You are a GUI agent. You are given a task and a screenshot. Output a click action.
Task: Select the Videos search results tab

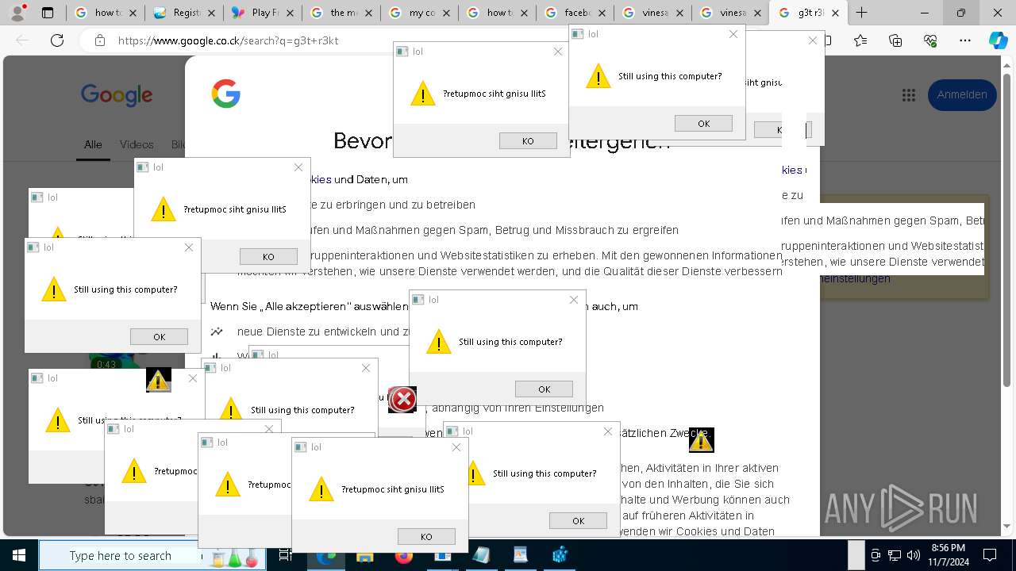click(137, 144)
